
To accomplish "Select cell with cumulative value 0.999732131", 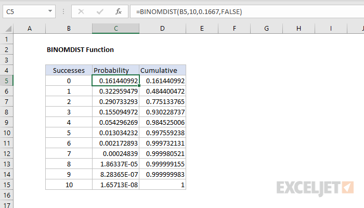I will [162, 143].
